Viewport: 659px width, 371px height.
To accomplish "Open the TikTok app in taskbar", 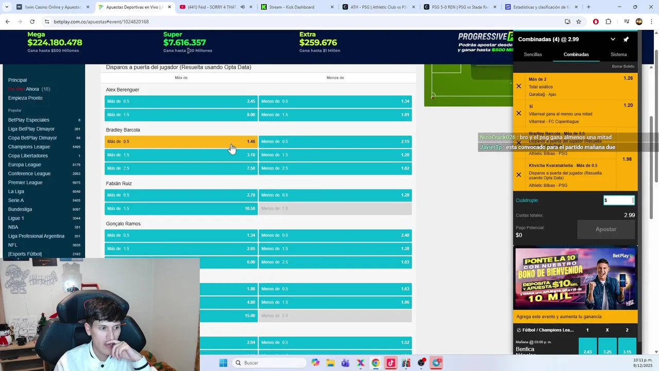I will click(x=391, y=363).
